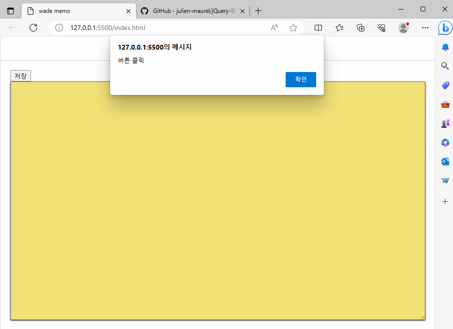The image size is (453, 329).
Task: Click inside the yellow memo textarea
Action: point(218,201)
